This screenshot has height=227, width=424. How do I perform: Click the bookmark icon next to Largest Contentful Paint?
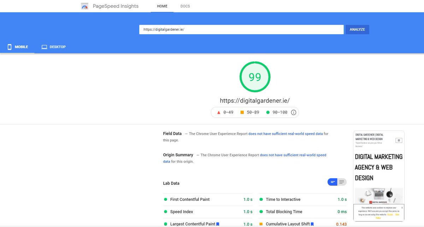pyautogui.click(x=218, y=224)
